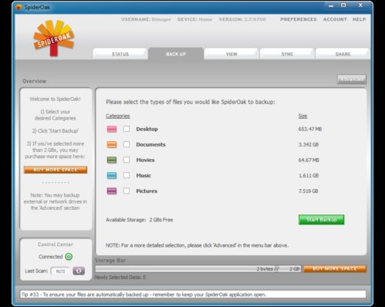This screenshot has width=385, height=307.
Task: Click the green Connected status icon
Action: (69, 257)
